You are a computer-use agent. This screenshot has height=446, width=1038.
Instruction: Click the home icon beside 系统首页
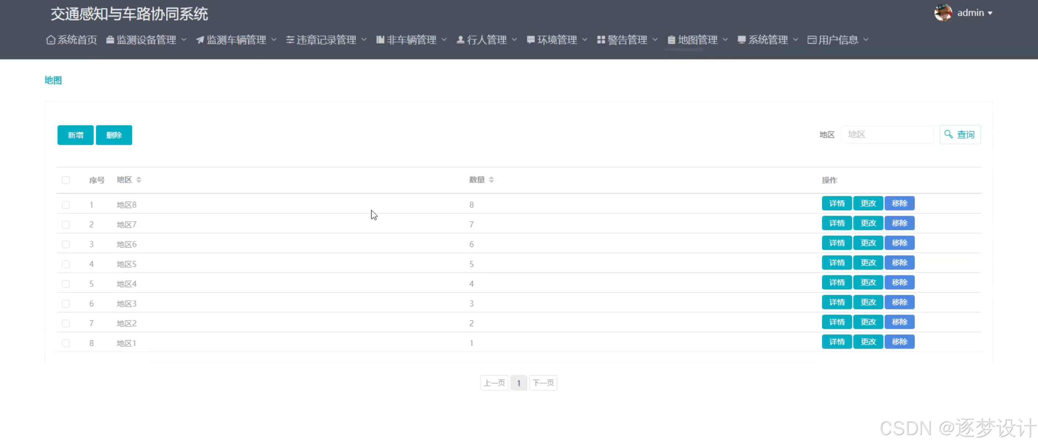tap(51, 40)
